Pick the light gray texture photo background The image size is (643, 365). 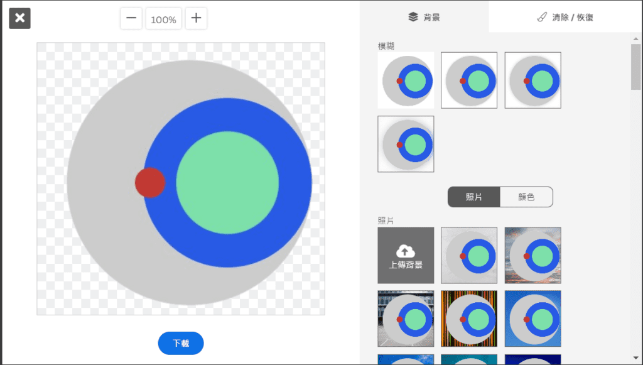click(469, 256)
